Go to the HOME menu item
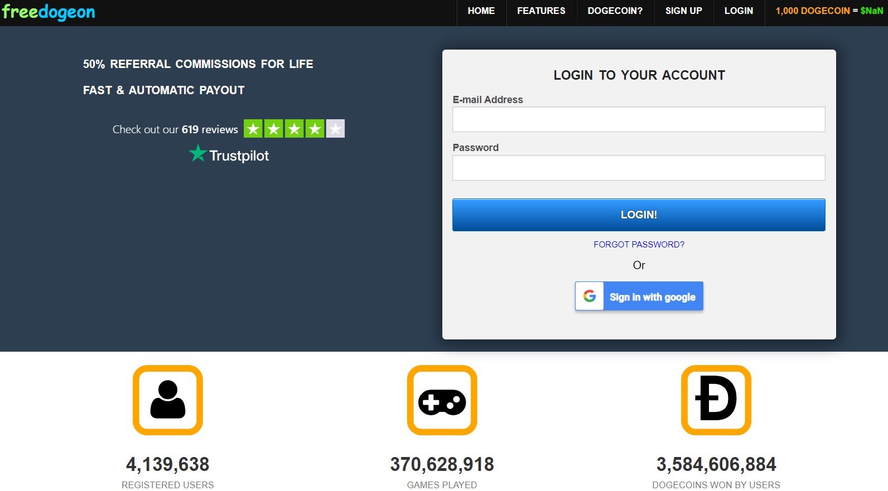This screenshot has height=491, width=888. 481,11
